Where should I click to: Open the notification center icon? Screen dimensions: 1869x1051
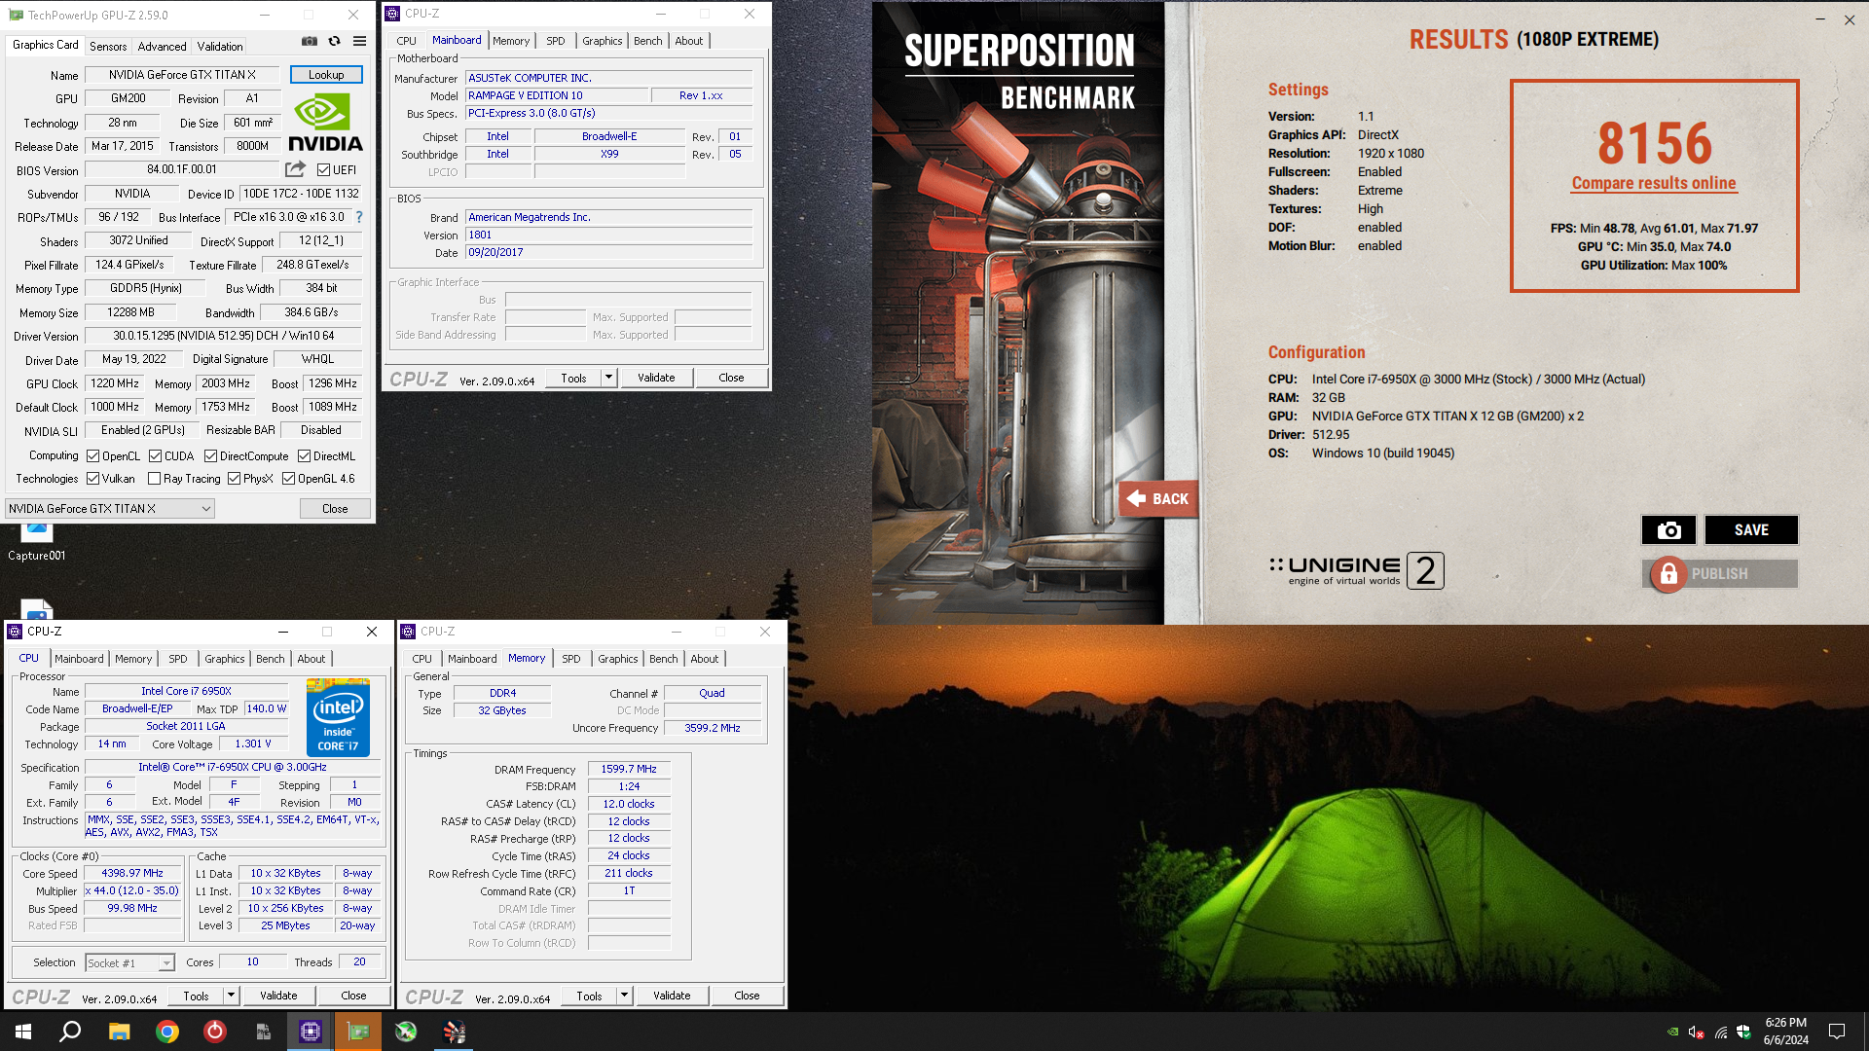pos(1837,1032)
